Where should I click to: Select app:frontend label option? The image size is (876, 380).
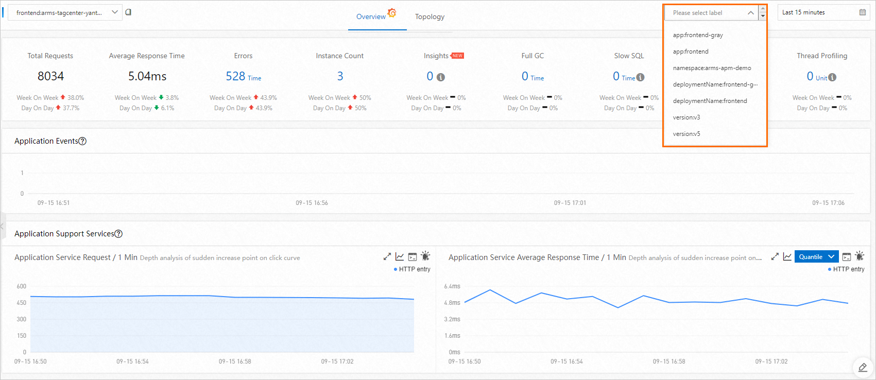[715, 51]
